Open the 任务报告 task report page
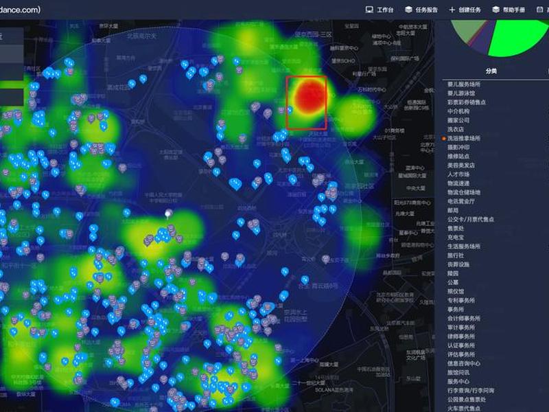This screenshot has width=549, height=412. coord(421,10)
